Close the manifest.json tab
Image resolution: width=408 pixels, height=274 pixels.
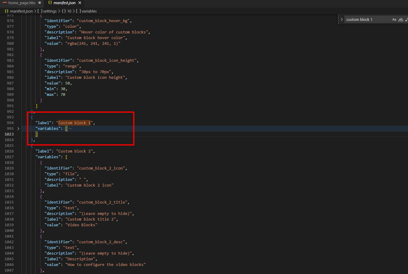(80, 3)
